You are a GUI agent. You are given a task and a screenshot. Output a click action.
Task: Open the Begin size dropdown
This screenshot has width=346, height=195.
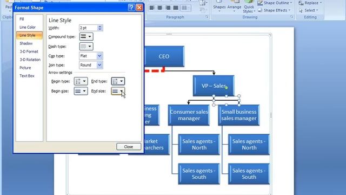[81, 91]
